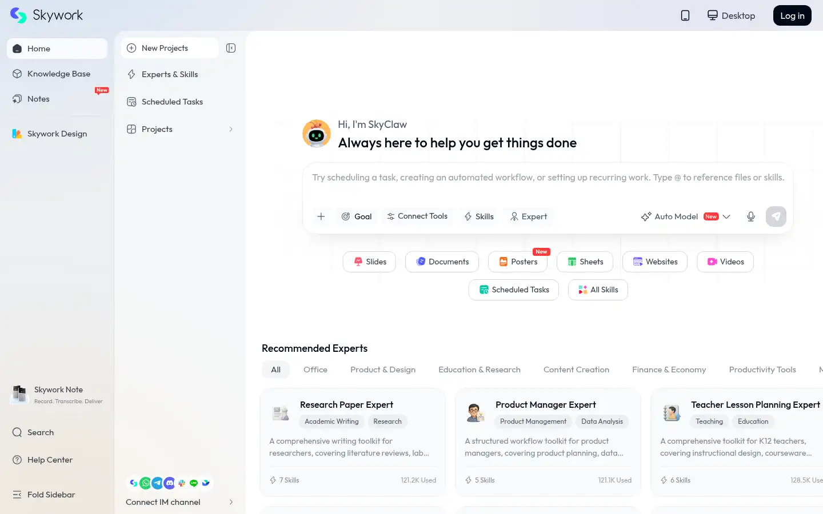This screenshot has width=823, height=514.
Task: Click the '121.1K Used' count
Action: click(x=615, y=480)
